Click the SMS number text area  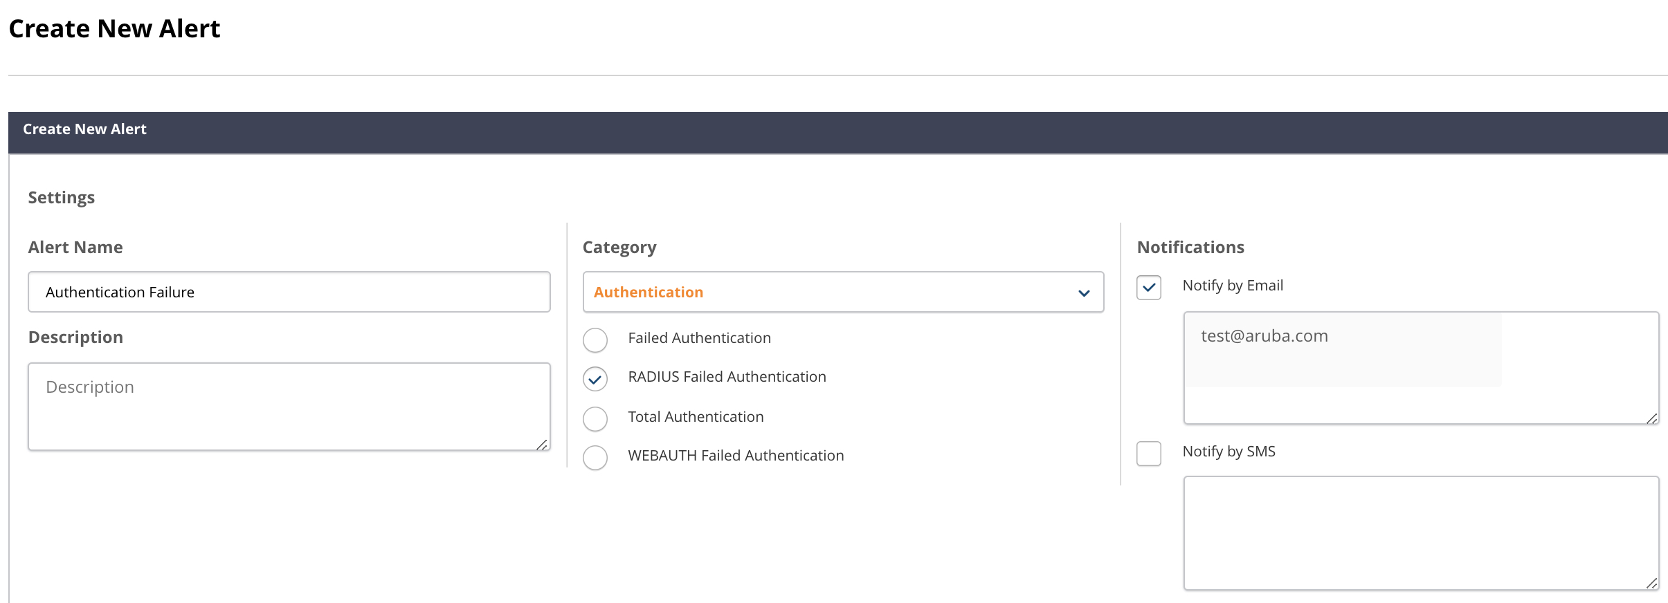click(1421, 533)
